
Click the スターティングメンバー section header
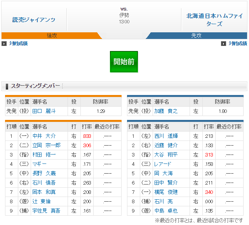coord(124,86)
